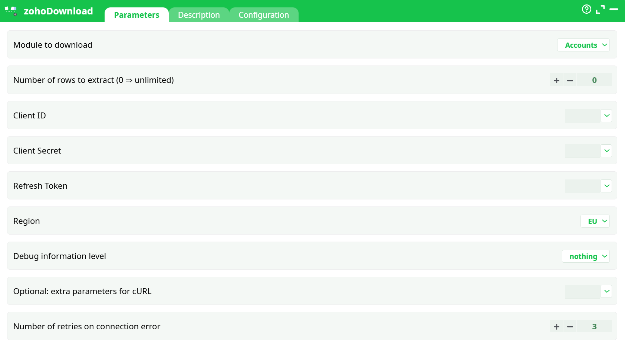Open the Module to download dropdown
625x343 pixels.
[x=583, y=45]
